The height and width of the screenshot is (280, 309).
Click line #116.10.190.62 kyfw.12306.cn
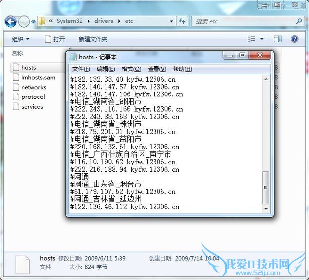click(123, 162)
